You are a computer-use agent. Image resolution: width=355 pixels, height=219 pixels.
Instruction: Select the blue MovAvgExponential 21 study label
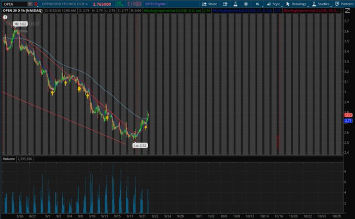pos(242,10)
